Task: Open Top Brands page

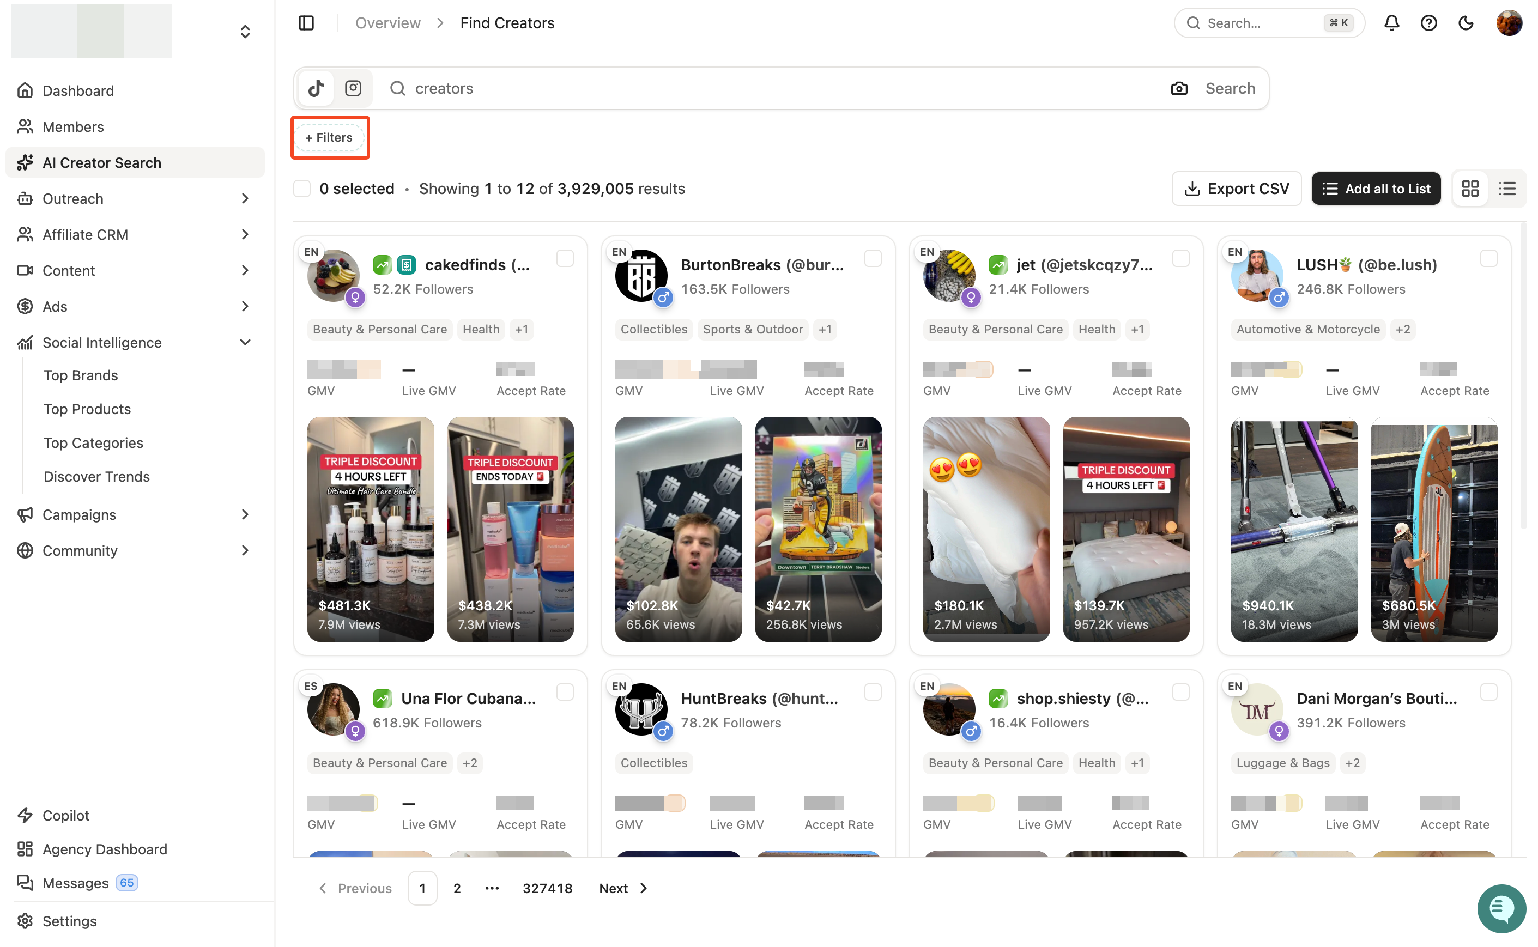Action: point(81,375)
